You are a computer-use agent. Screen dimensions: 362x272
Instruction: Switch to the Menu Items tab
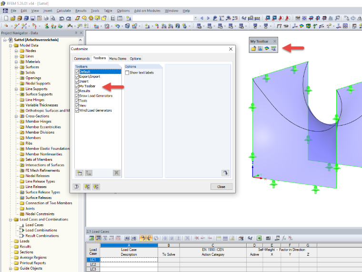click(118, 59)
